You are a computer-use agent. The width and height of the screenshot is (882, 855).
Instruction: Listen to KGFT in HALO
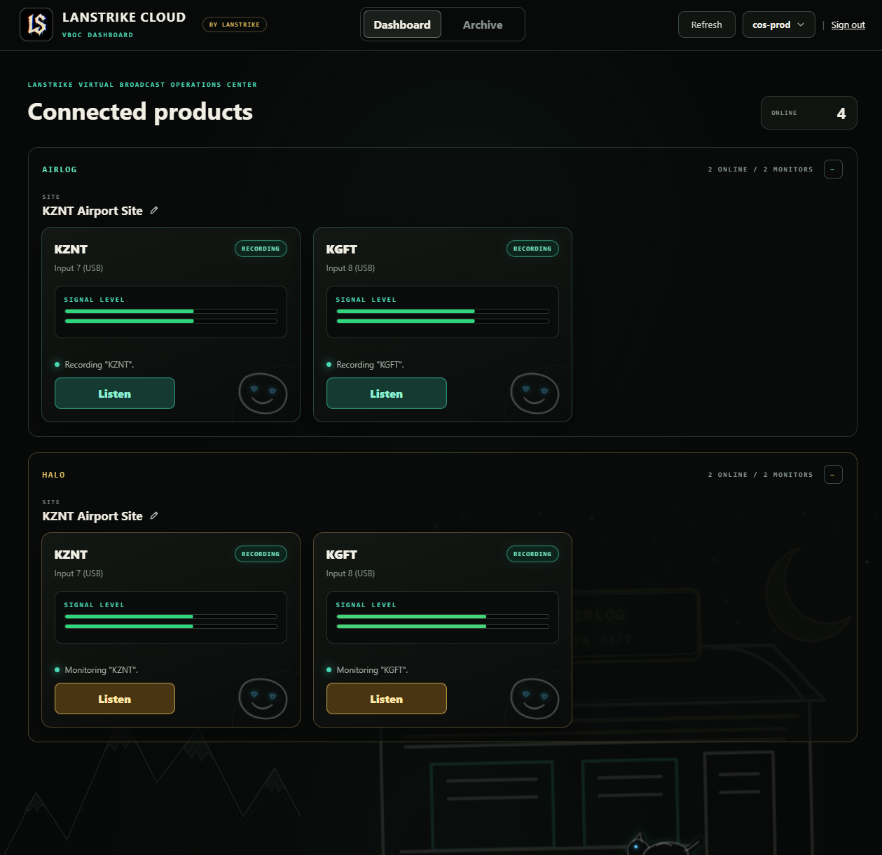(387, 699)
